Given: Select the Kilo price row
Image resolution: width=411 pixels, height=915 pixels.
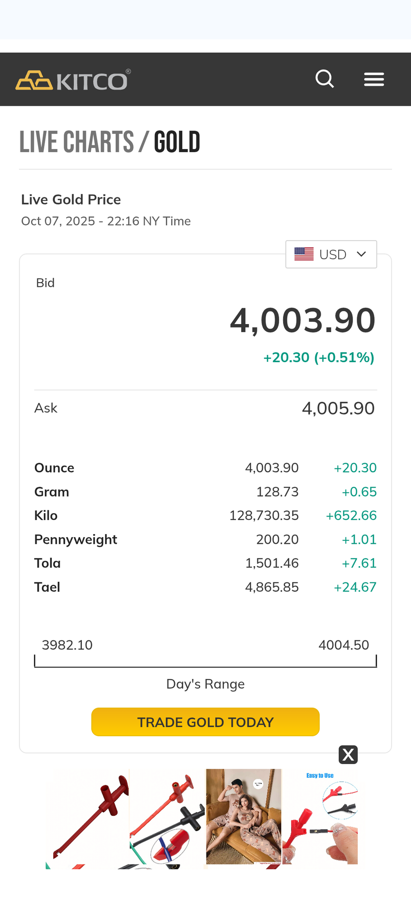Looking at the screenshot, I should coord(205,516).
